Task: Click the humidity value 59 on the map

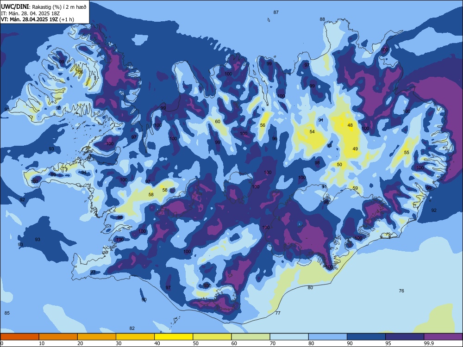Action: pyautogui.click(x=355, y=188)
